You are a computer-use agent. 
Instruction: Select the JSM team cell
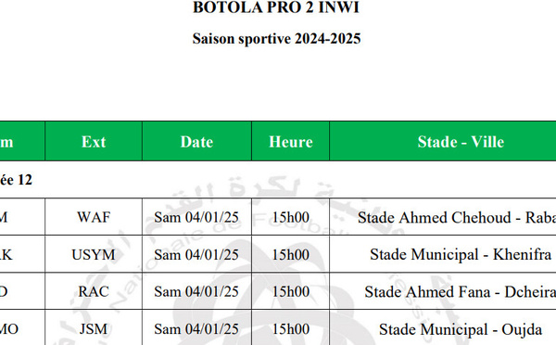click(x=94, y=328)
